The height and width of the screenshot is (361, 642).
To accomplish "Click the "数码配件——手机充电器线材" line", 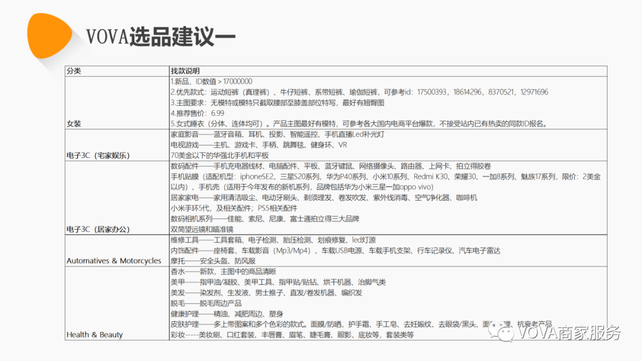I will click(331, 166).
